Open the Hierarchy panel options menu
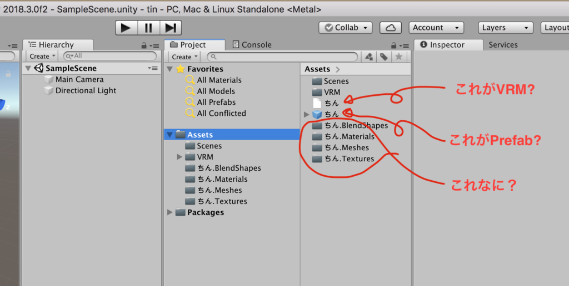This screenshot has width=569, height=286. [154, 46]
